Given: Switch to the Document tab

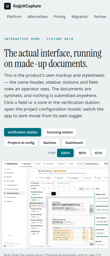Looking at the screenshot, I should [x=35, y=183].
